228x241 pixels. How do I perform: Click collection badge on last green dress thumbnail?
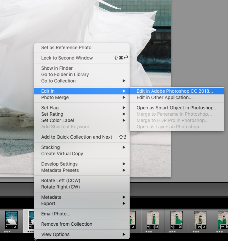pos(223,227)
